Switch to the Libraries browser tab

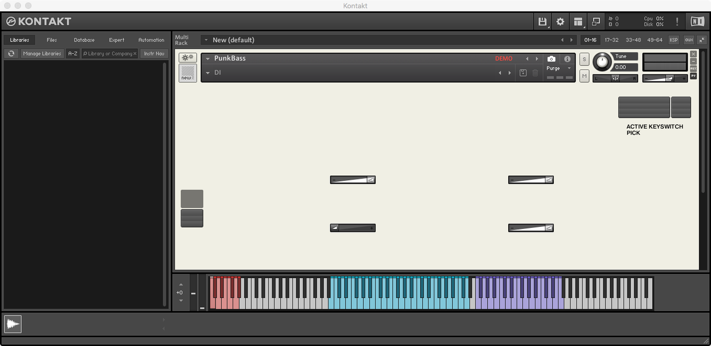coord(19,40)
